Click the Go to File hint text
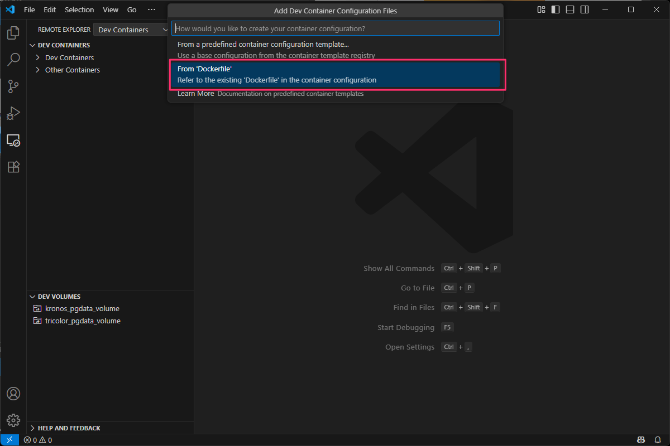Image resolution: width=670 pixels, height=446 pixels. (418, 288)
